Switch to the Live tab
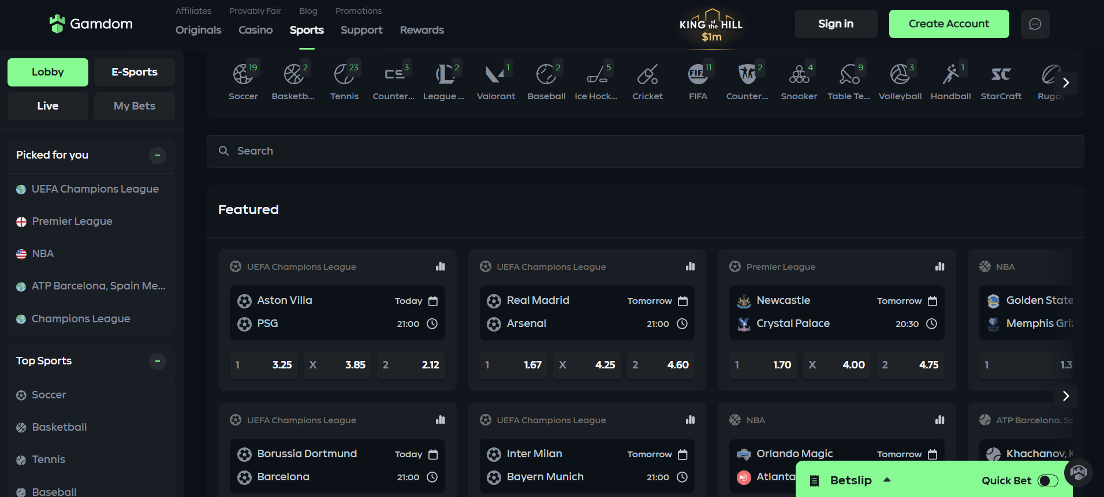The height and width of the screenshot is (497, 1104). pyautogui.click(x=48, y=106)
